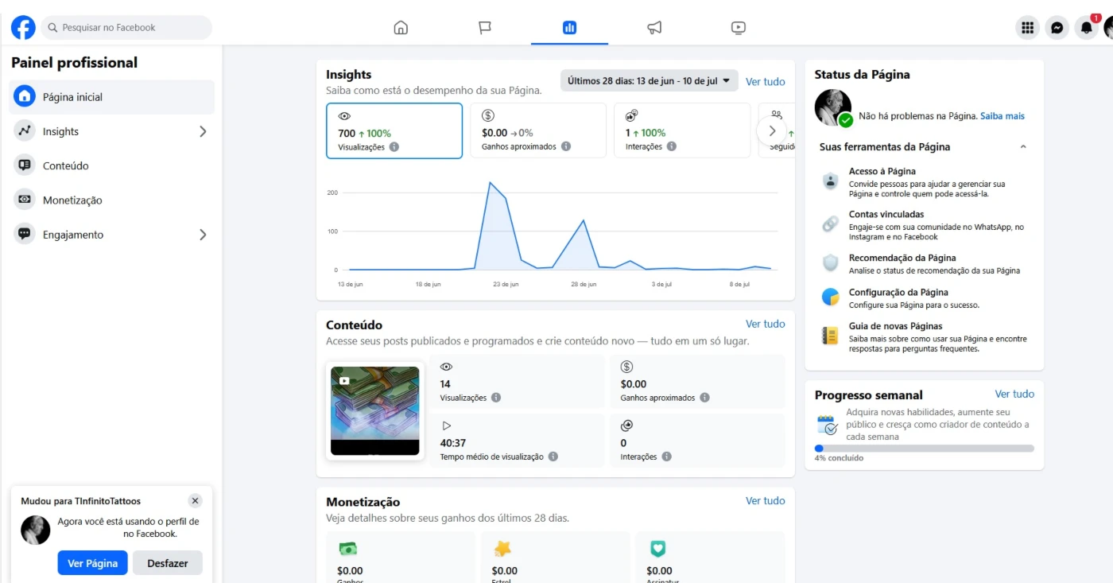This screenshot has height=583, width=1113.
Task: Click info icon next to Ganhos aproximados in Insights
Action: [566, 146]
